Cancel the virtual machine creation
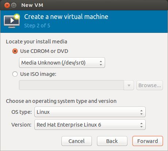The height and width of the screenshot is (151, 168). 76,141
